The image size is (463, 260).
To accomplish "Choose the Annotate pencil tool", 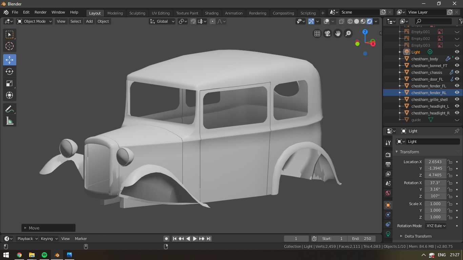I will [9, 109].
